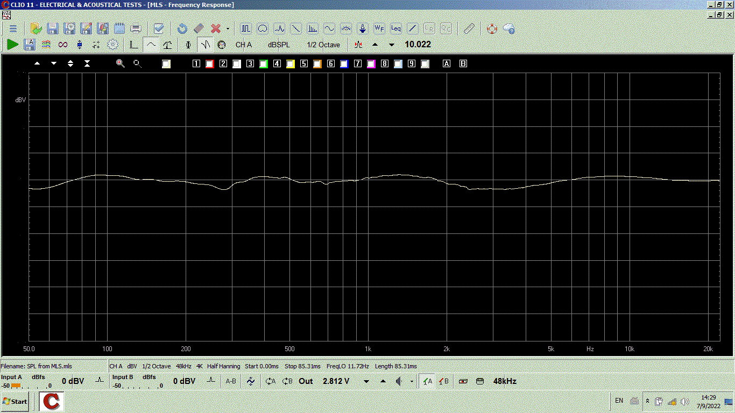Toggle the channel B input icon

[444, 381]
